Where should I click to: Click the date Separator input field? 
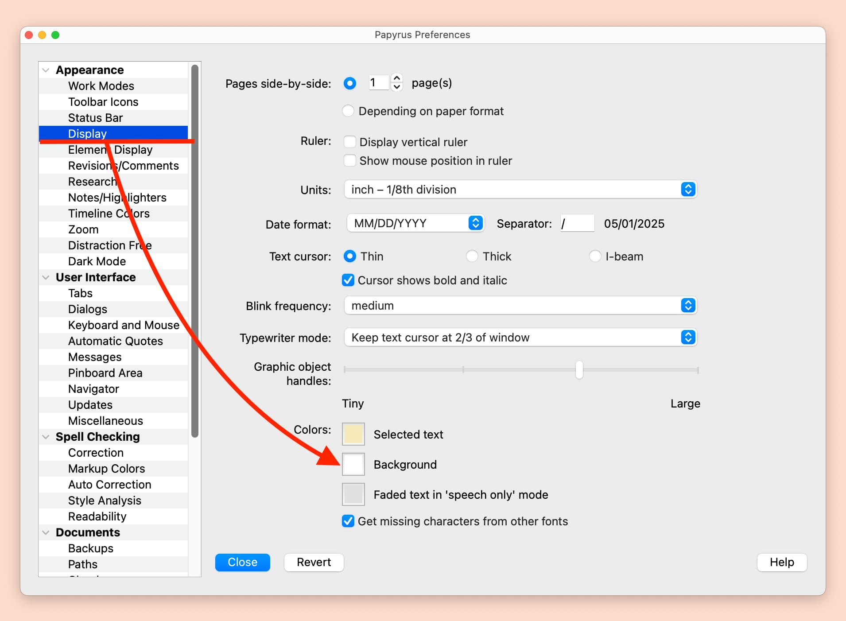tap(577, 223)
